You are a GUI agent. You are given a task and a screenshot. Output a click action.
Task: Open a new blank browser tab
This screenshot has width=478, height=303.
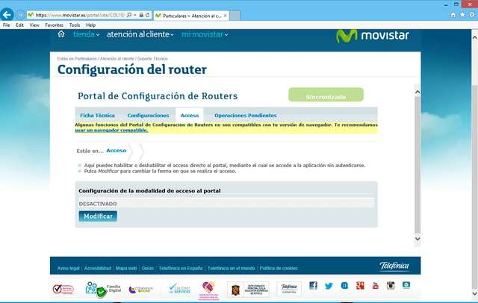tap(235, 16)
